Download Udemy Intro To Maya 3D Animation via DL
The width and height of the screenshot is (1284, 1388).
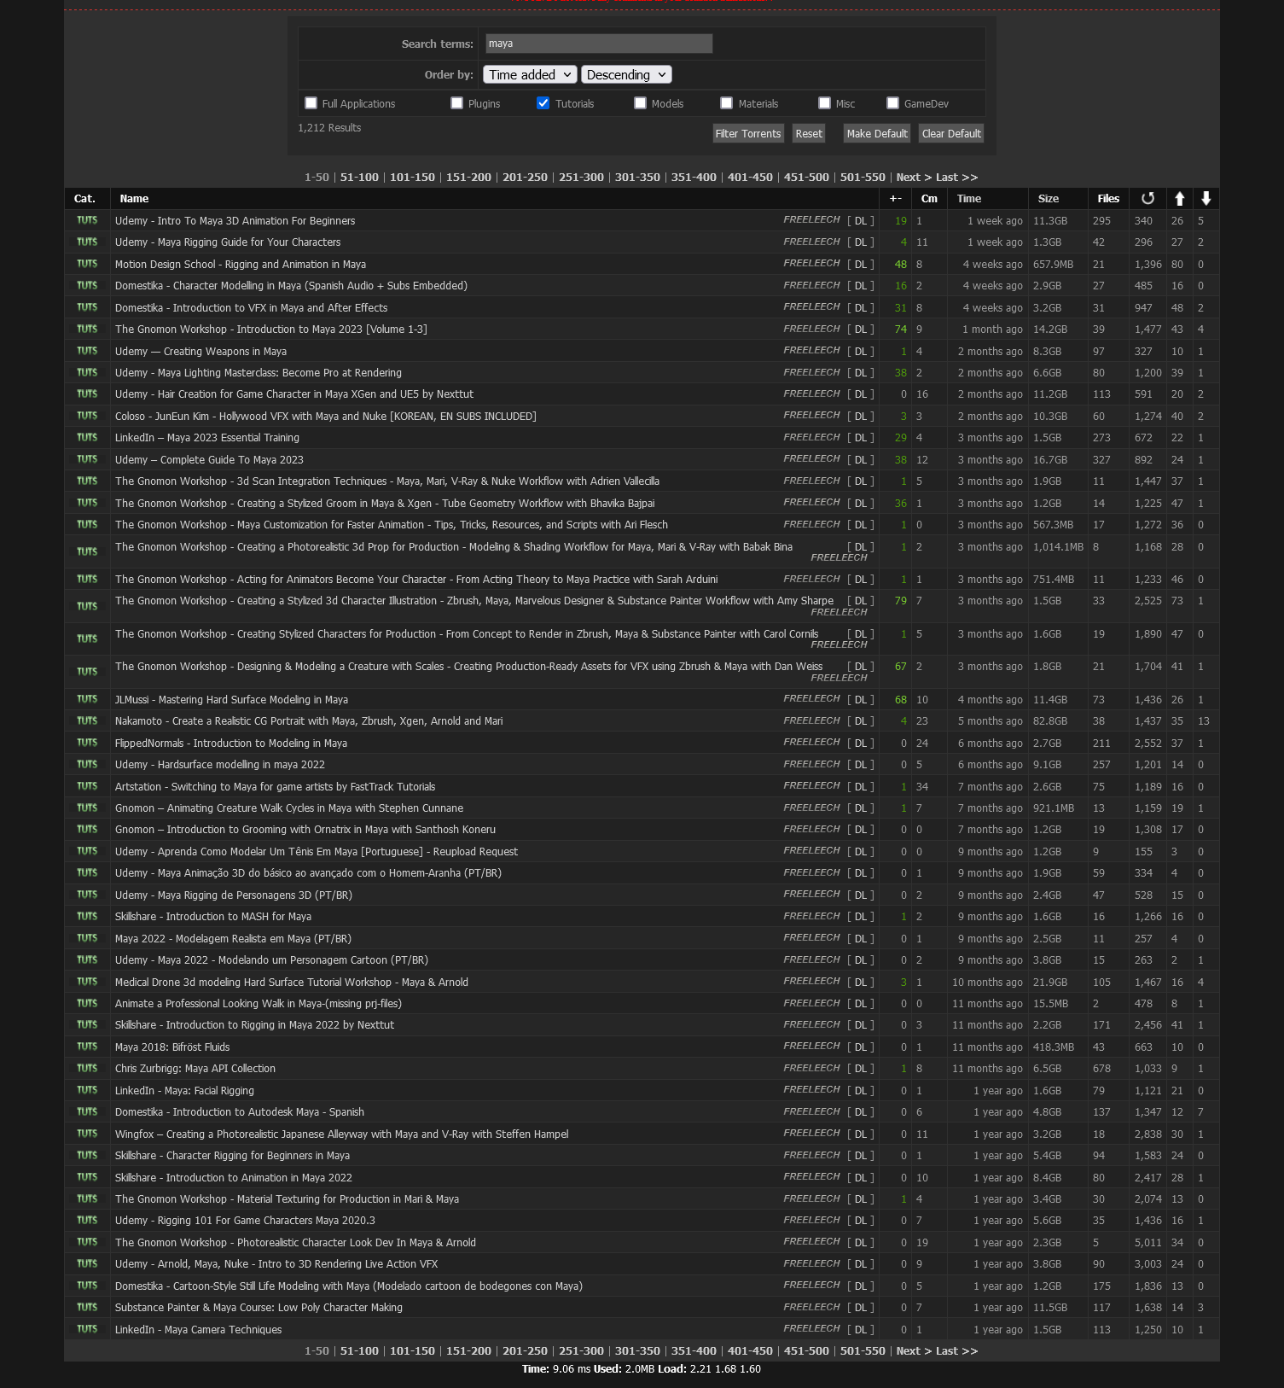point(861,221)
